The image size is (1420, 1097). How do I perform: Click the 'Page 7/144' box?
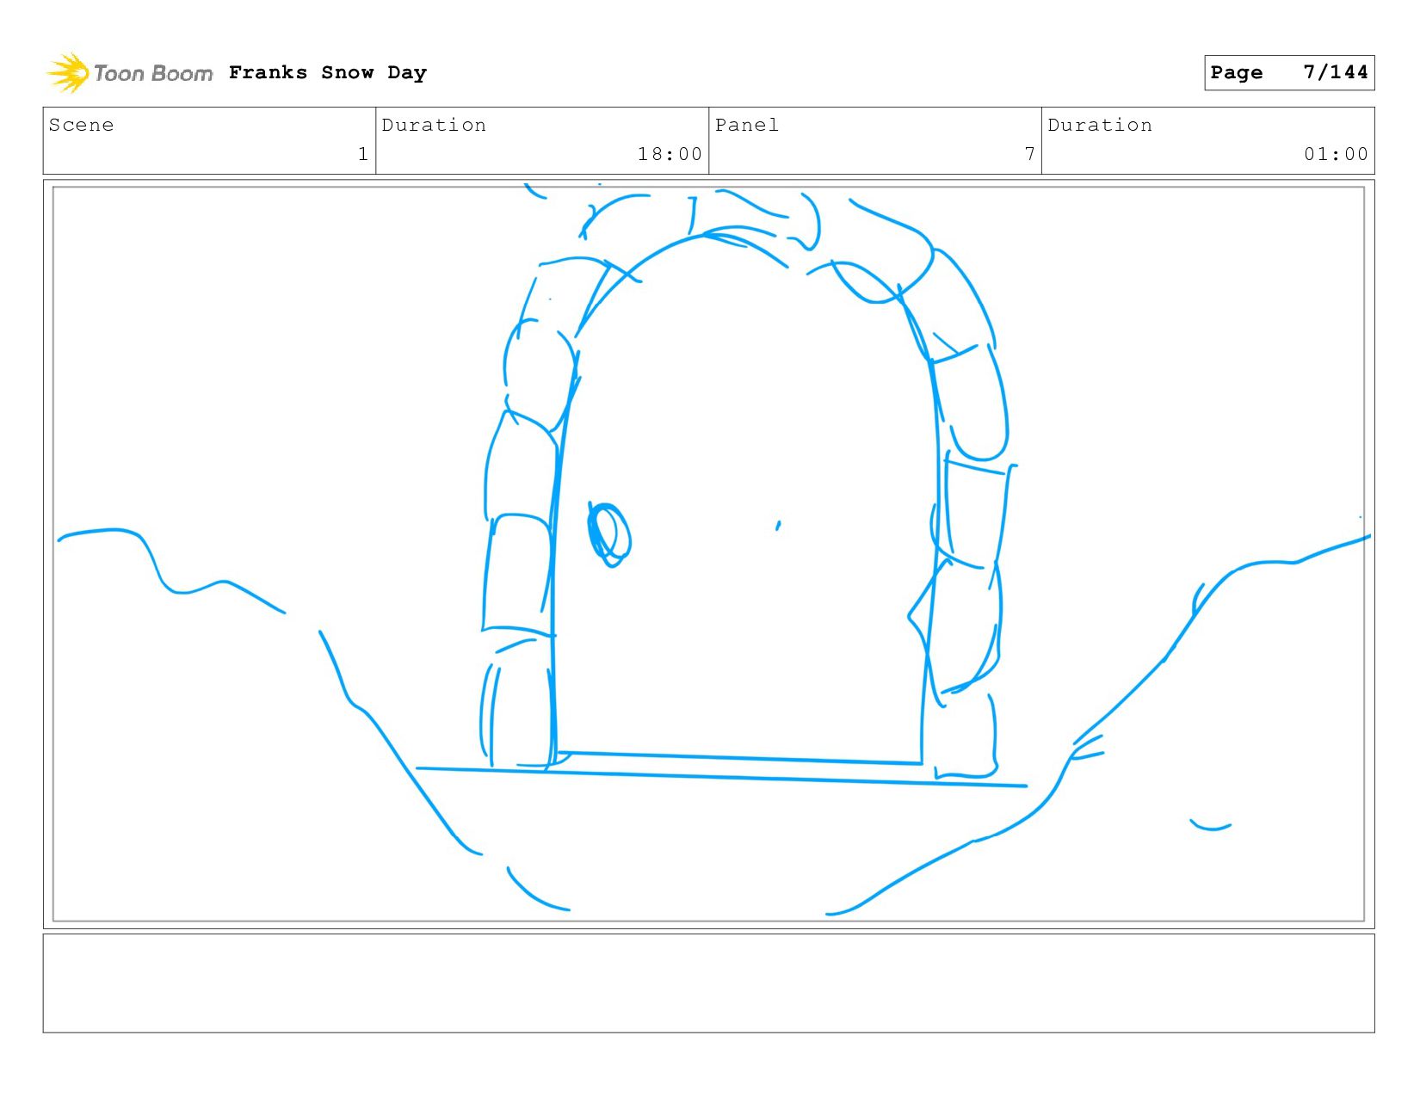point(1289,72)
